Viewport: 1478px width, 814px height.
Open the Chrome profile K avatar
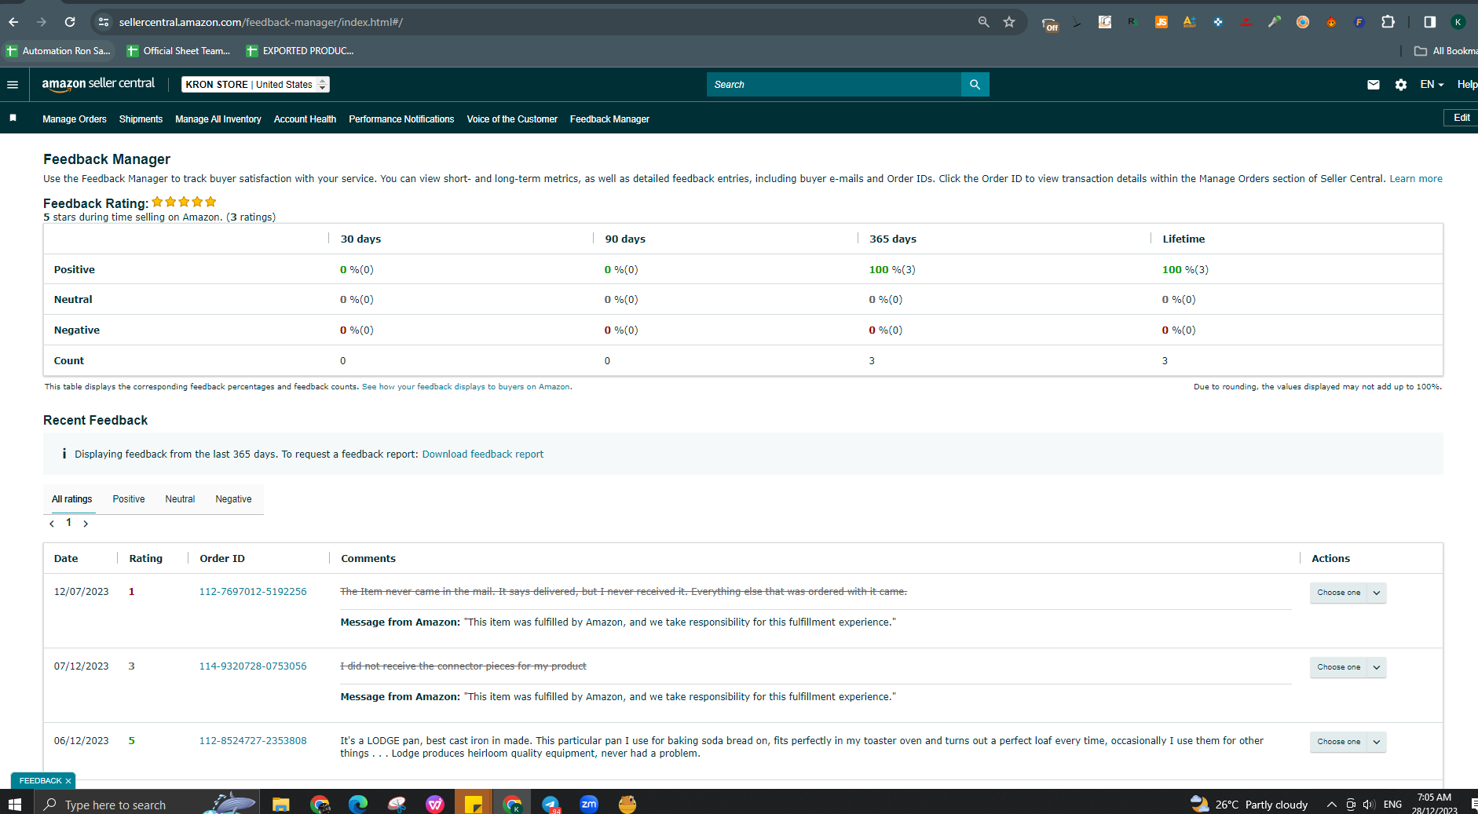pyautogui.click(x=1458, y=22)
